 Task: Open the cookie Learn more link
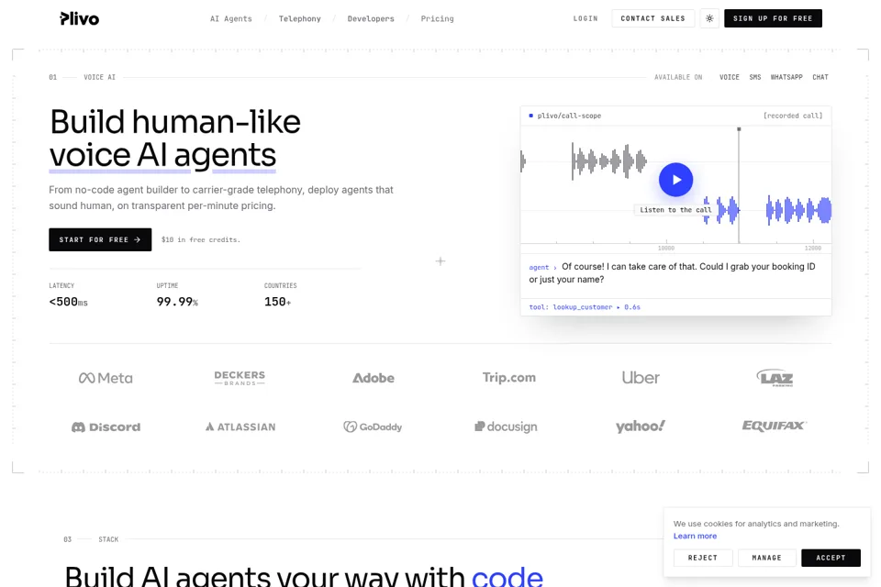pos(695,536)
